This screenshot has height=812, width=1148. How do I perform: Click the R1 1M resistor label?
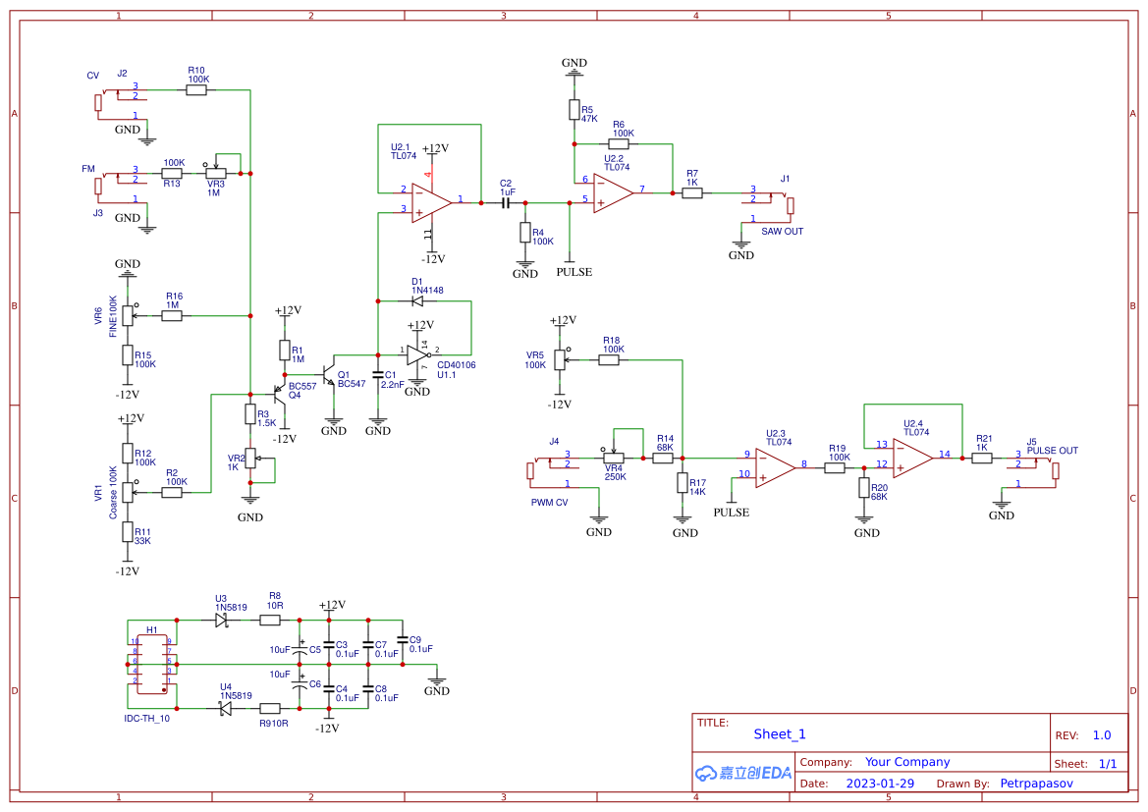[x=298, y=355]
